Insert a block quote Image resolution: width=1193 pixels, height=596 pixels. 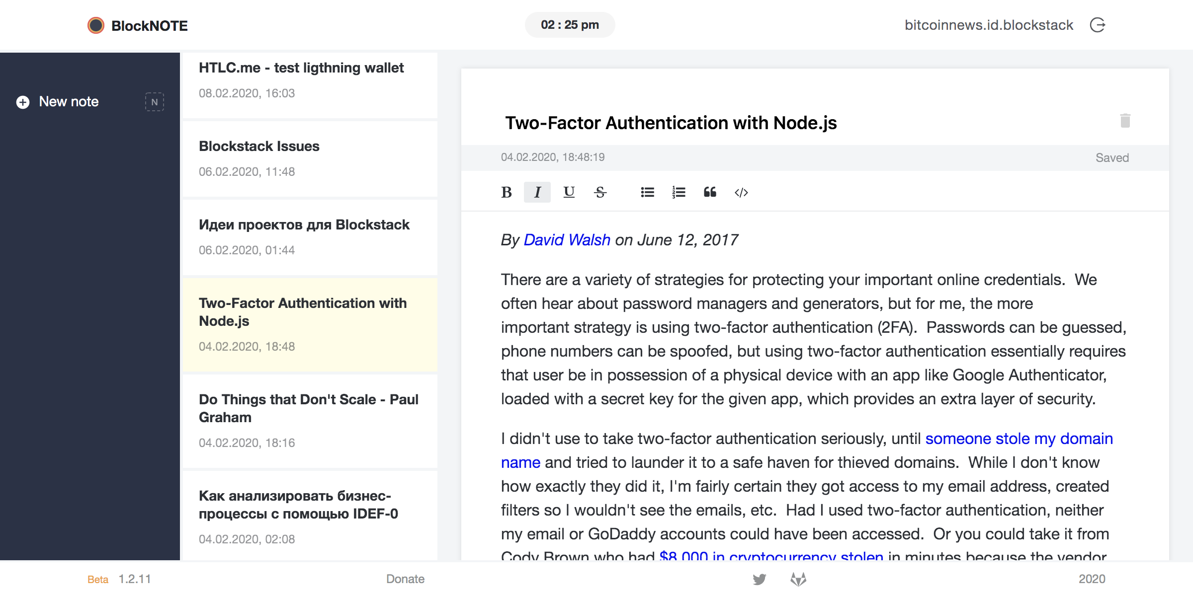(710, 192)
